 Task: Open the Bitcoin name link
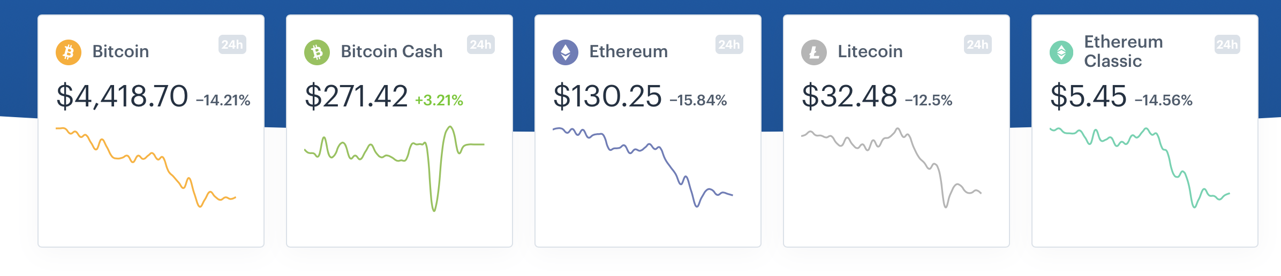(120, 51)
